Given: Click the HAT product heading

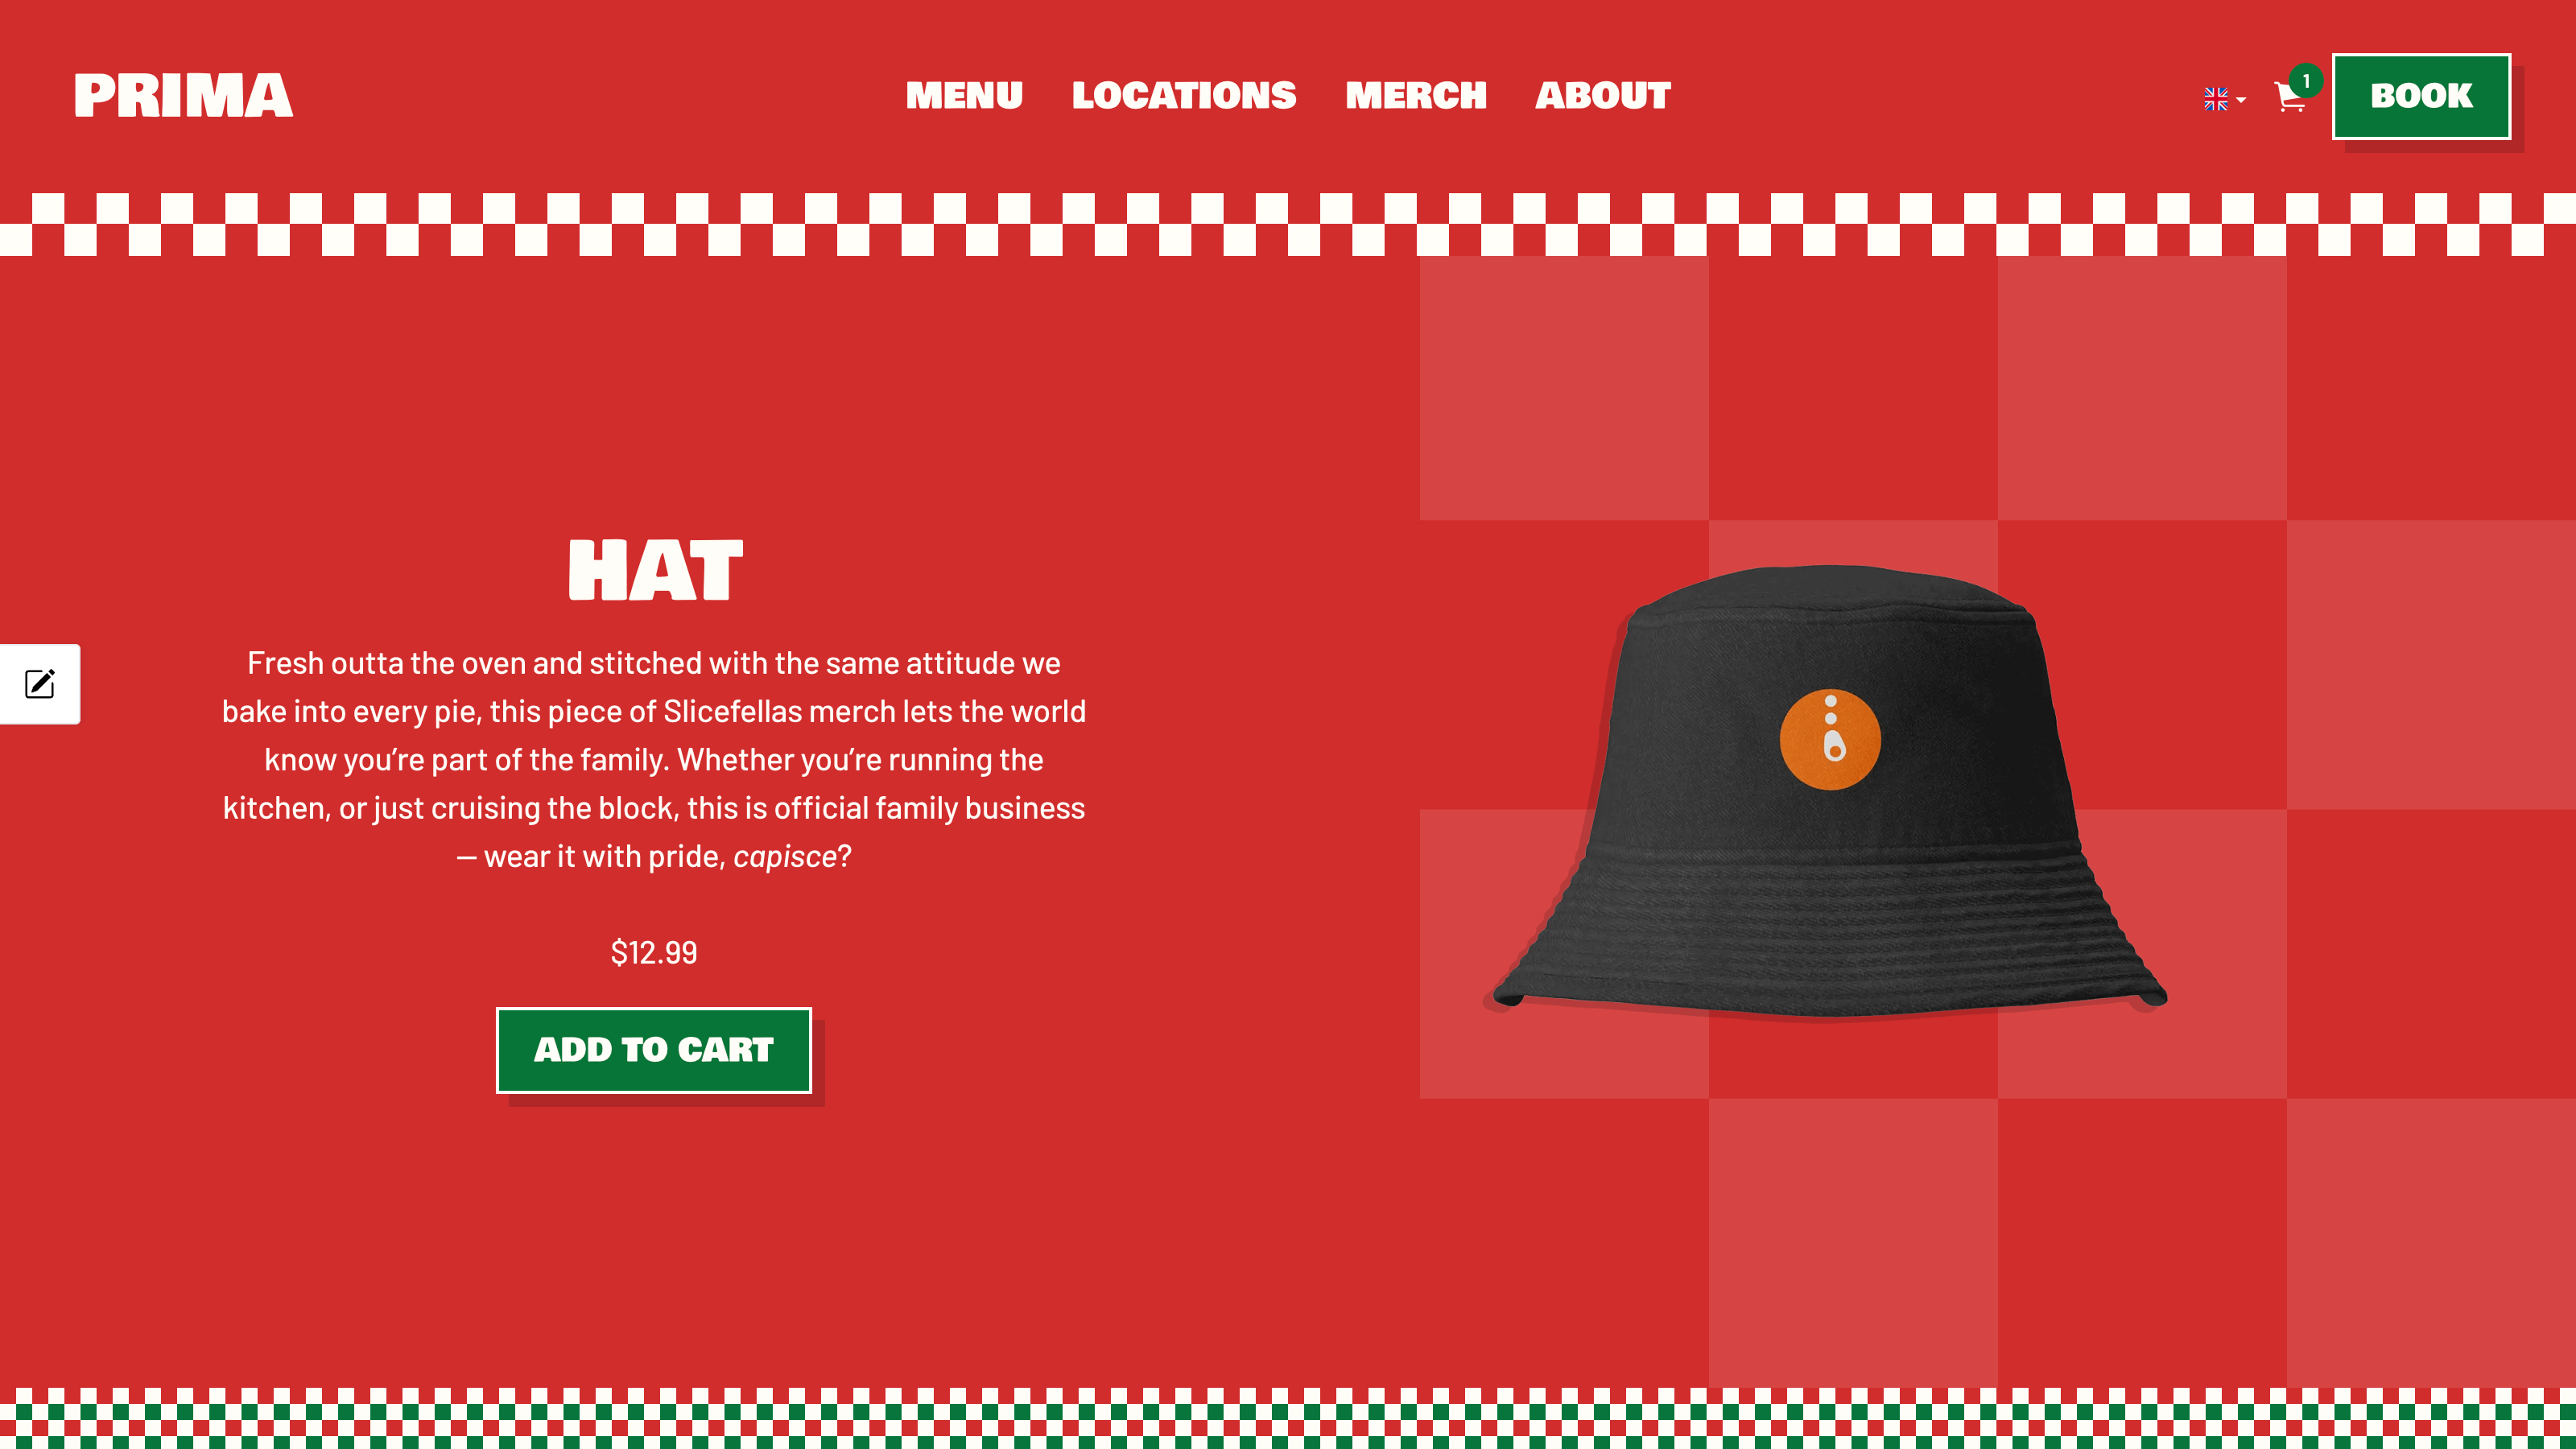Looking at the screenshot, I should (655, 570).
